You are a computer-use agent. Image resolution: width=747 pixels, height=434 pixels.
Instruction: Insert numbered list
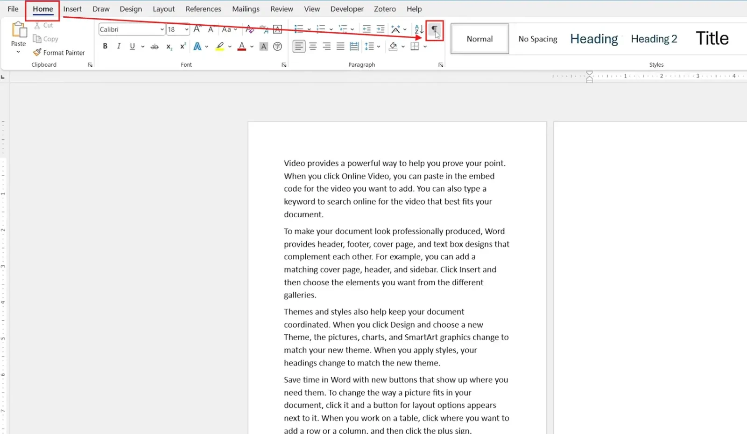(321, 29)
